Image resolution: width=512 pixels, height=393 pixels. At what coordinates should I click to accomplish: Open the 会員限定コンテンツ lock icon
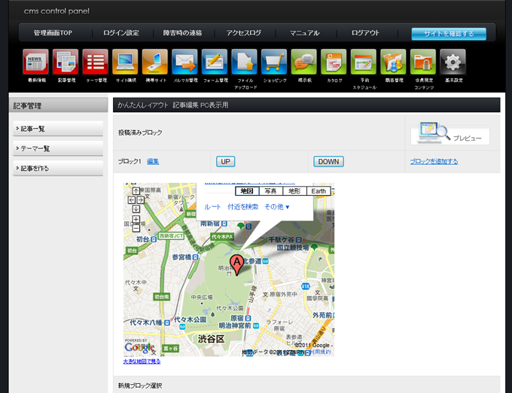[x=422, y=62]
